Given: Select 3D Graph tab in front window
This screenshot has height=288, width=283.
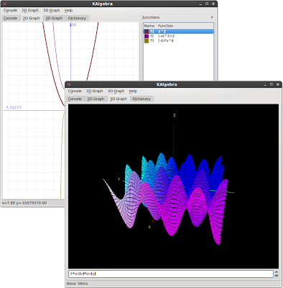Looking at the screenshot, I should click(x=119, y=99).
